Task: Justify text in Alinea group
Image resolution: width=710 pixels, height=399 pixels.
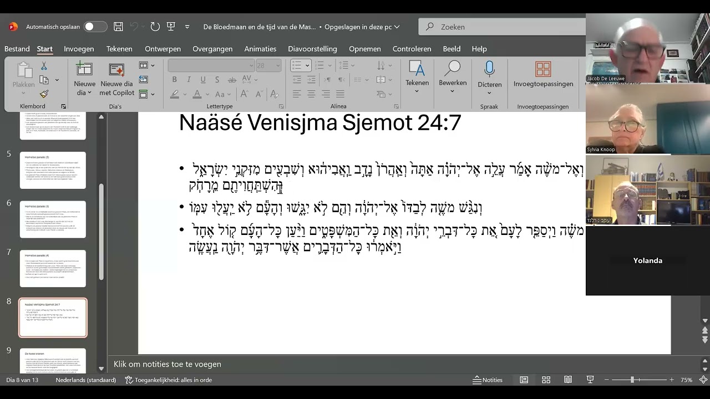Action: (340, 94)
